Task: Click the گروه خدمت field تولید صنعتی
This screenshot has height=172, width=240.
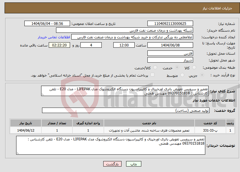Action: point(126,110)
